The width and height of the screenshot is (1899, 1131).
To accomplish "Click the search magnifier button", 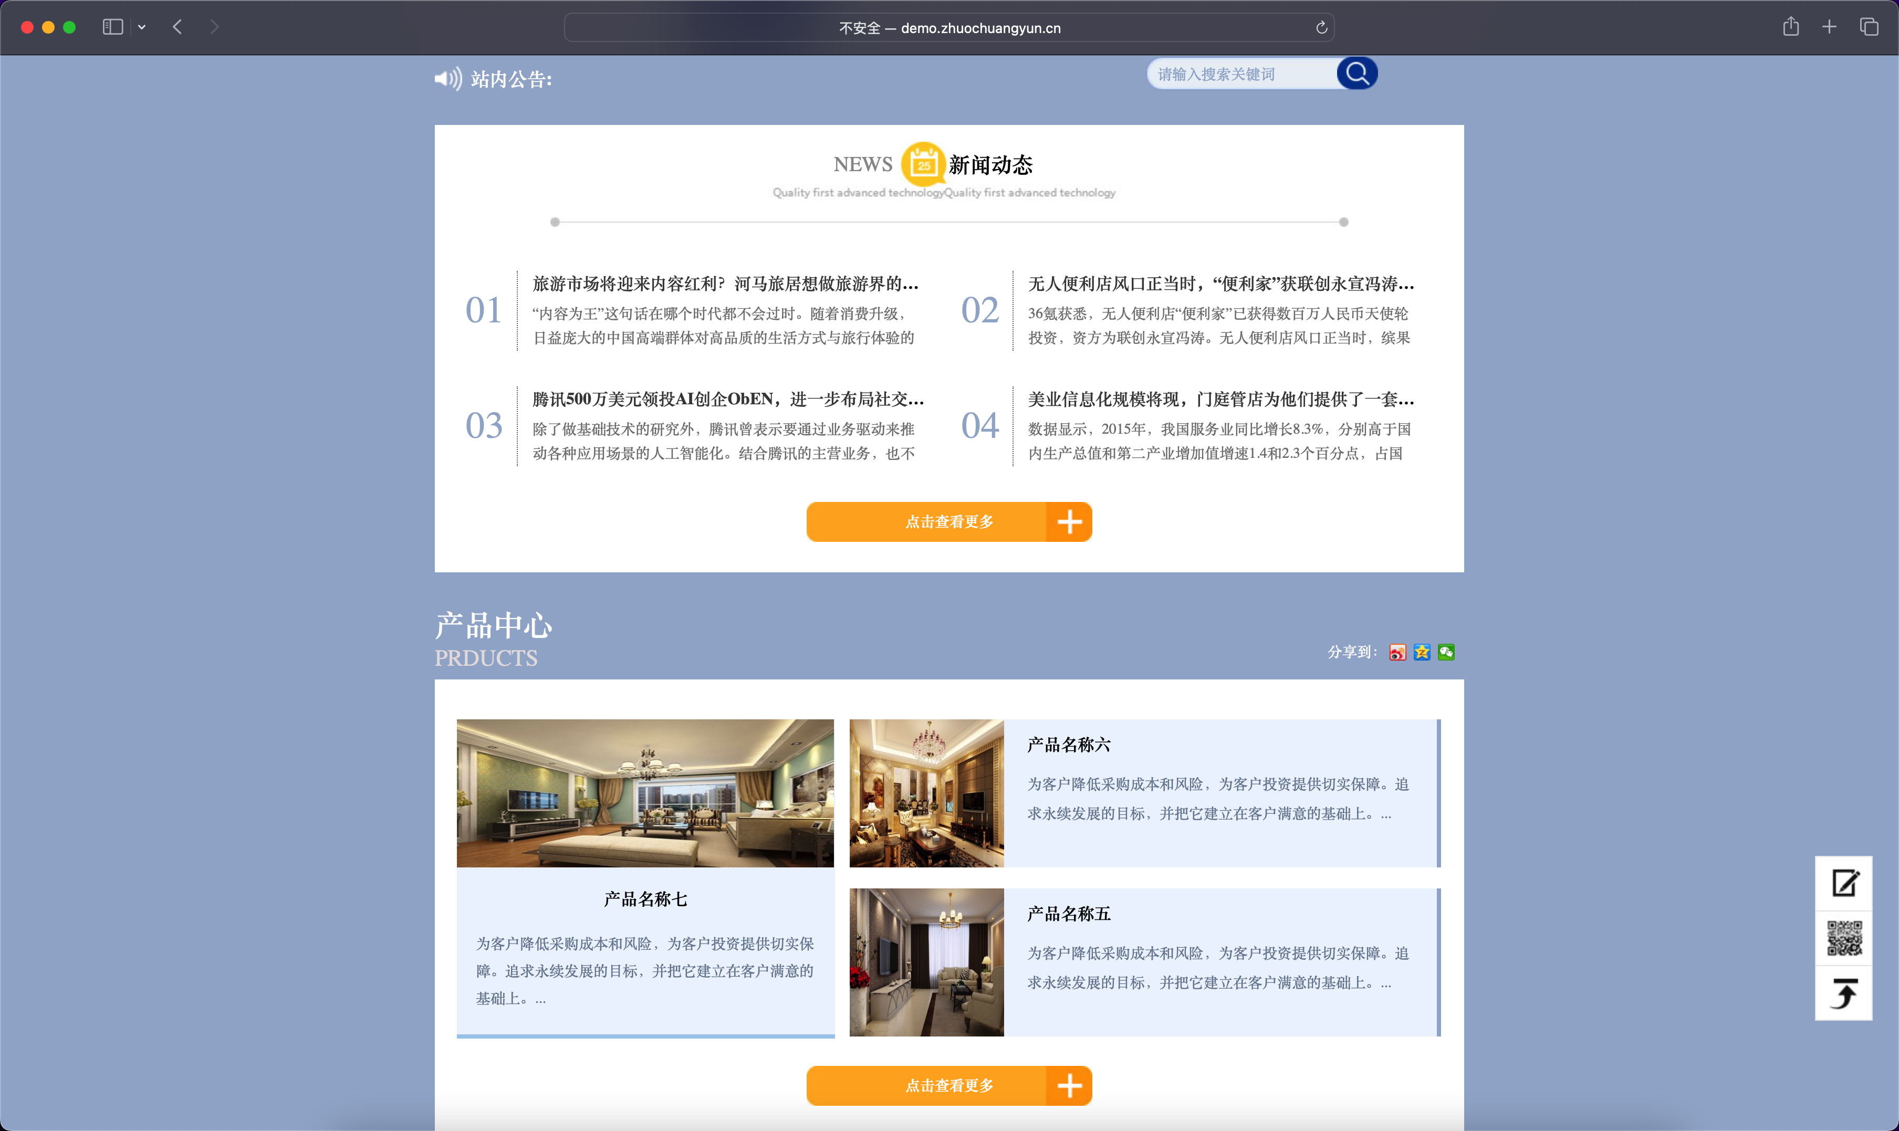I will [1357, 73].
